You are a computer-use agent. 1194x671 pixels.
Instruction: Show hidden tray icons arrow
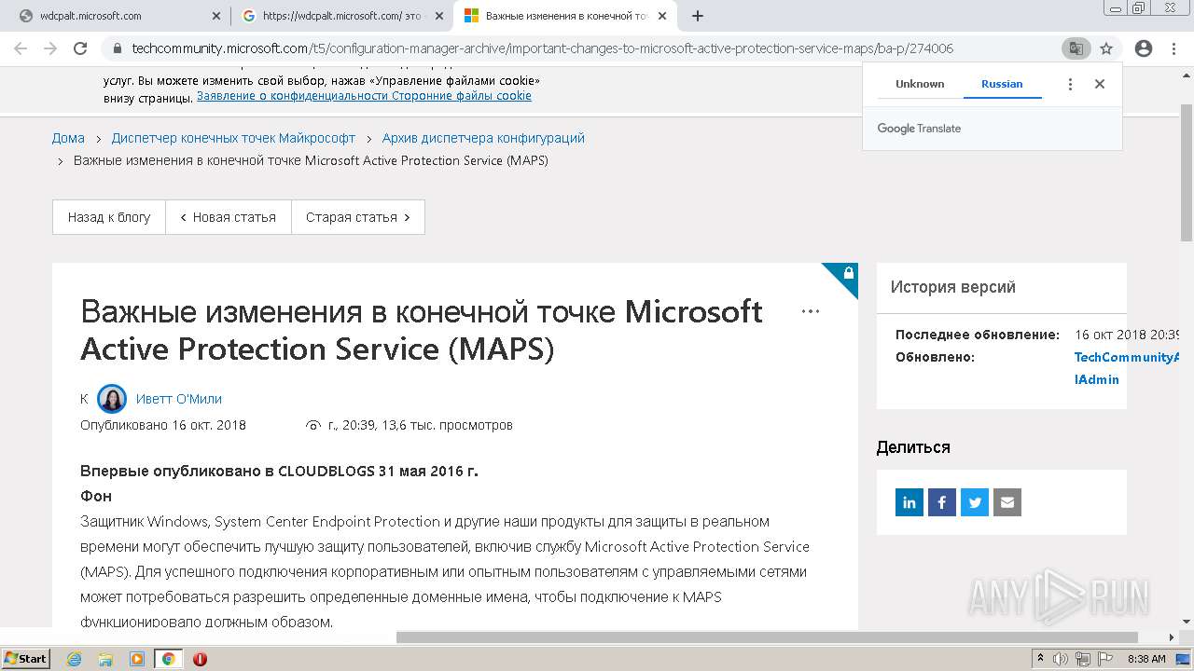1040,659
